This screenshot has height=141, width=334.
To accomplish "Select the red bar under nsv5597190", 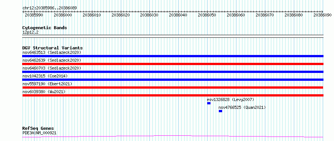I will 173,88.
